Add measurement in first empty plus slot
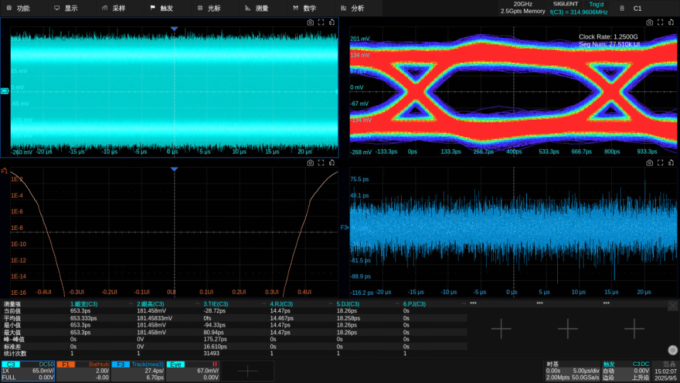 tap(501, 329)
